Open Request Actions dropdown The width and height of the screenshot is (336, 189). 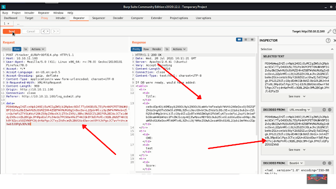[x=37, y=49]
